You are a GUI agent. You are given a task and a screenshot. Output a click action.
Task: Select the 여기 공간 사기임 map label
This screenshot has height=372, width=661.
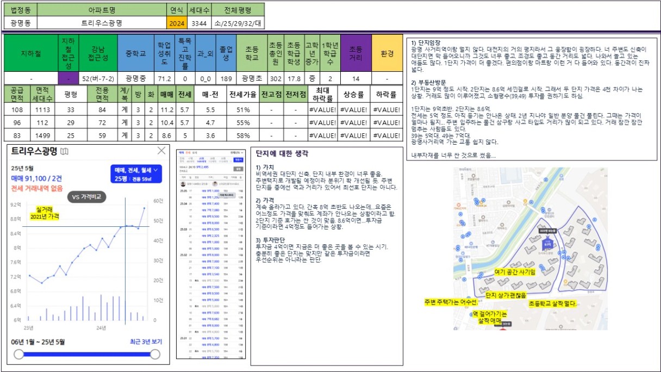tap(515, 271)
